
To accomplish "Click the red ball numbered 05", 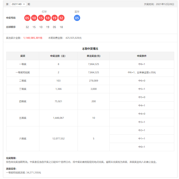I will tap(27, 18).
